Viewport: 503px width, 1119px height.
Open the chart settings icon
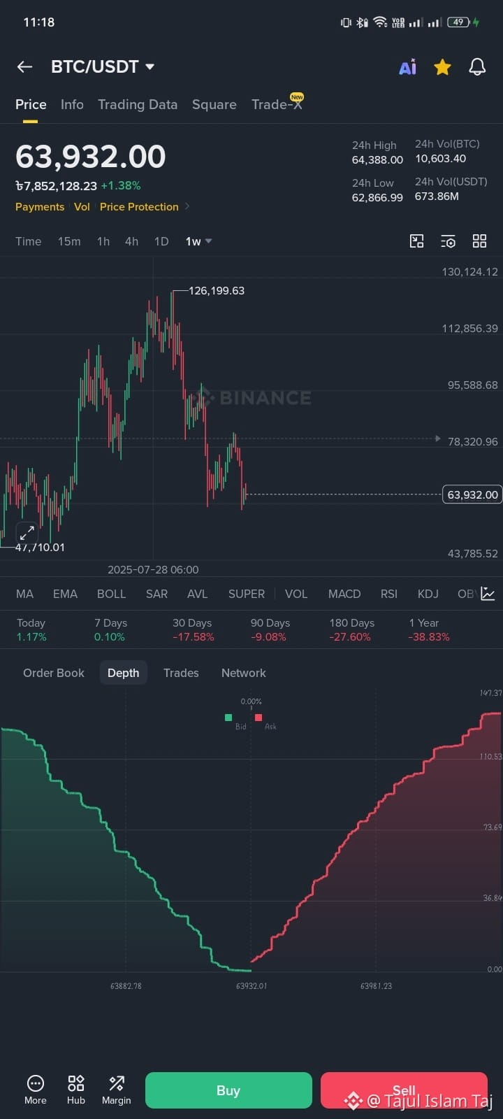448,241
